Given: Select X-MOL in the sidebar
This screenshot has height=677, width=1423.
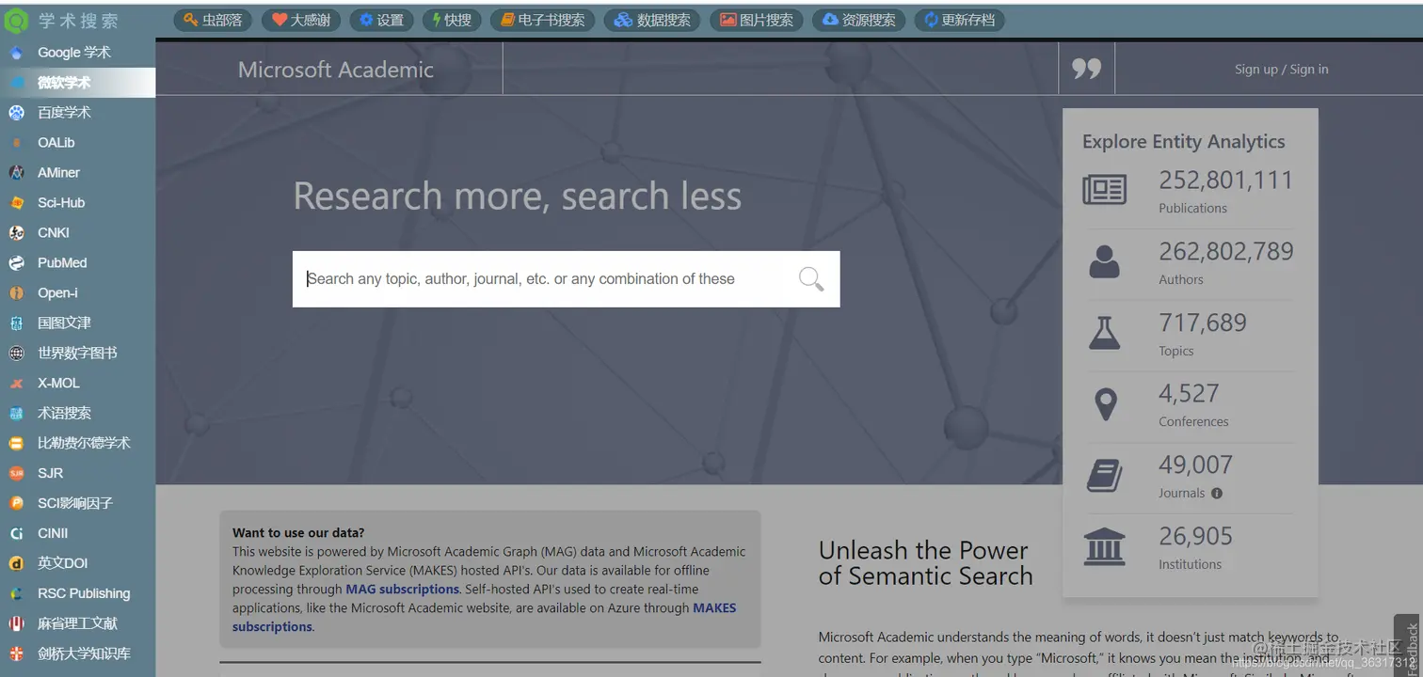Looking at the screenshot, I should 77,384.
